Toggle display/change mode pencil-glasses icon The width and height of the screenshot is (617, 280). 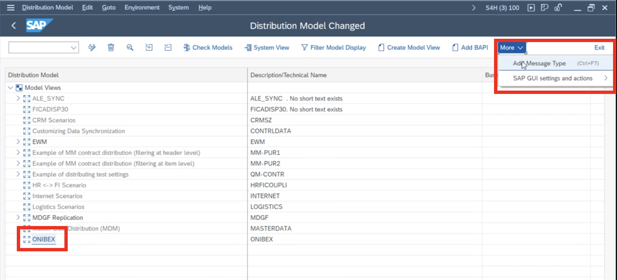(92, 47)
